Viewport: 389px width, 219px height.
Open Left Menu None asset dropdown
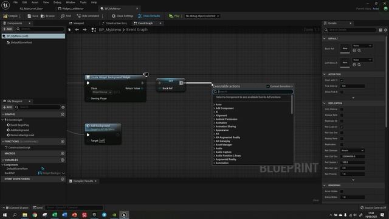pyautogui.click(x=362, y=60)
